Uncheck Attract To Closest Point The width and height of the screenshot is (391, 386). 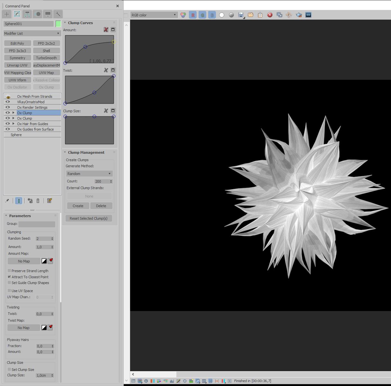pos(9,277)
